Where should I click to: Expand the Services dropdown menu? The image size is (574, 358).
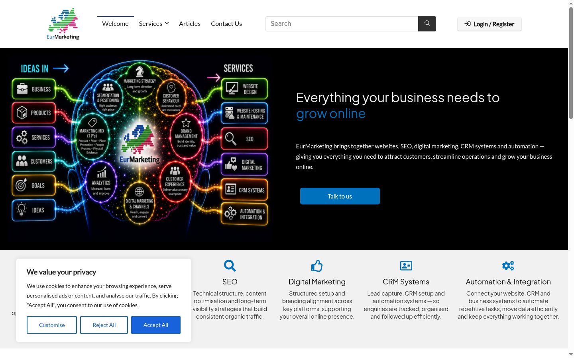154,24
